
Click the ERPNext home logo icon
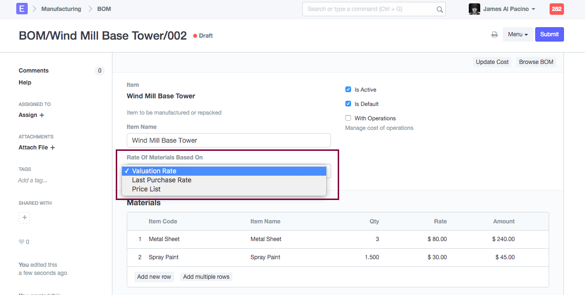pyautogui.click(x=22, y=9)
